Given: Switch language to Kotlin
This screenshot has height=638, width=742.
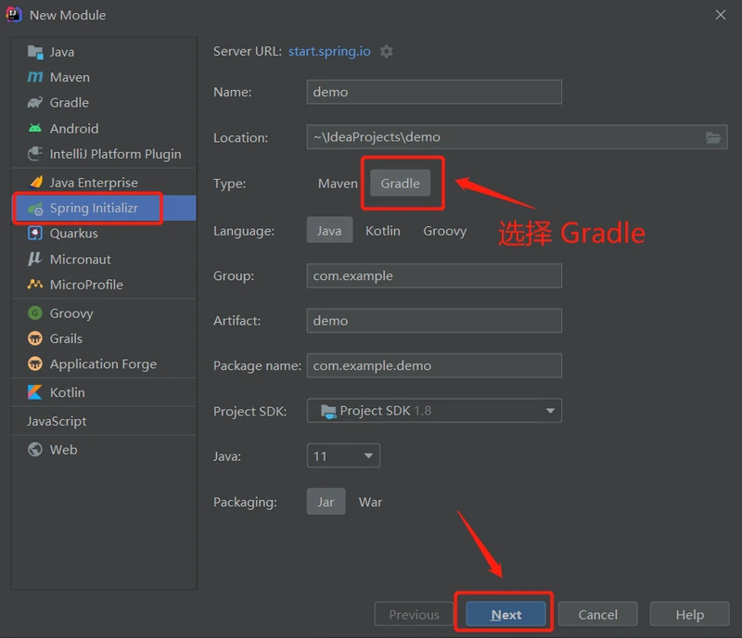Looking at the screenshot, I should [x=382, y=231].
